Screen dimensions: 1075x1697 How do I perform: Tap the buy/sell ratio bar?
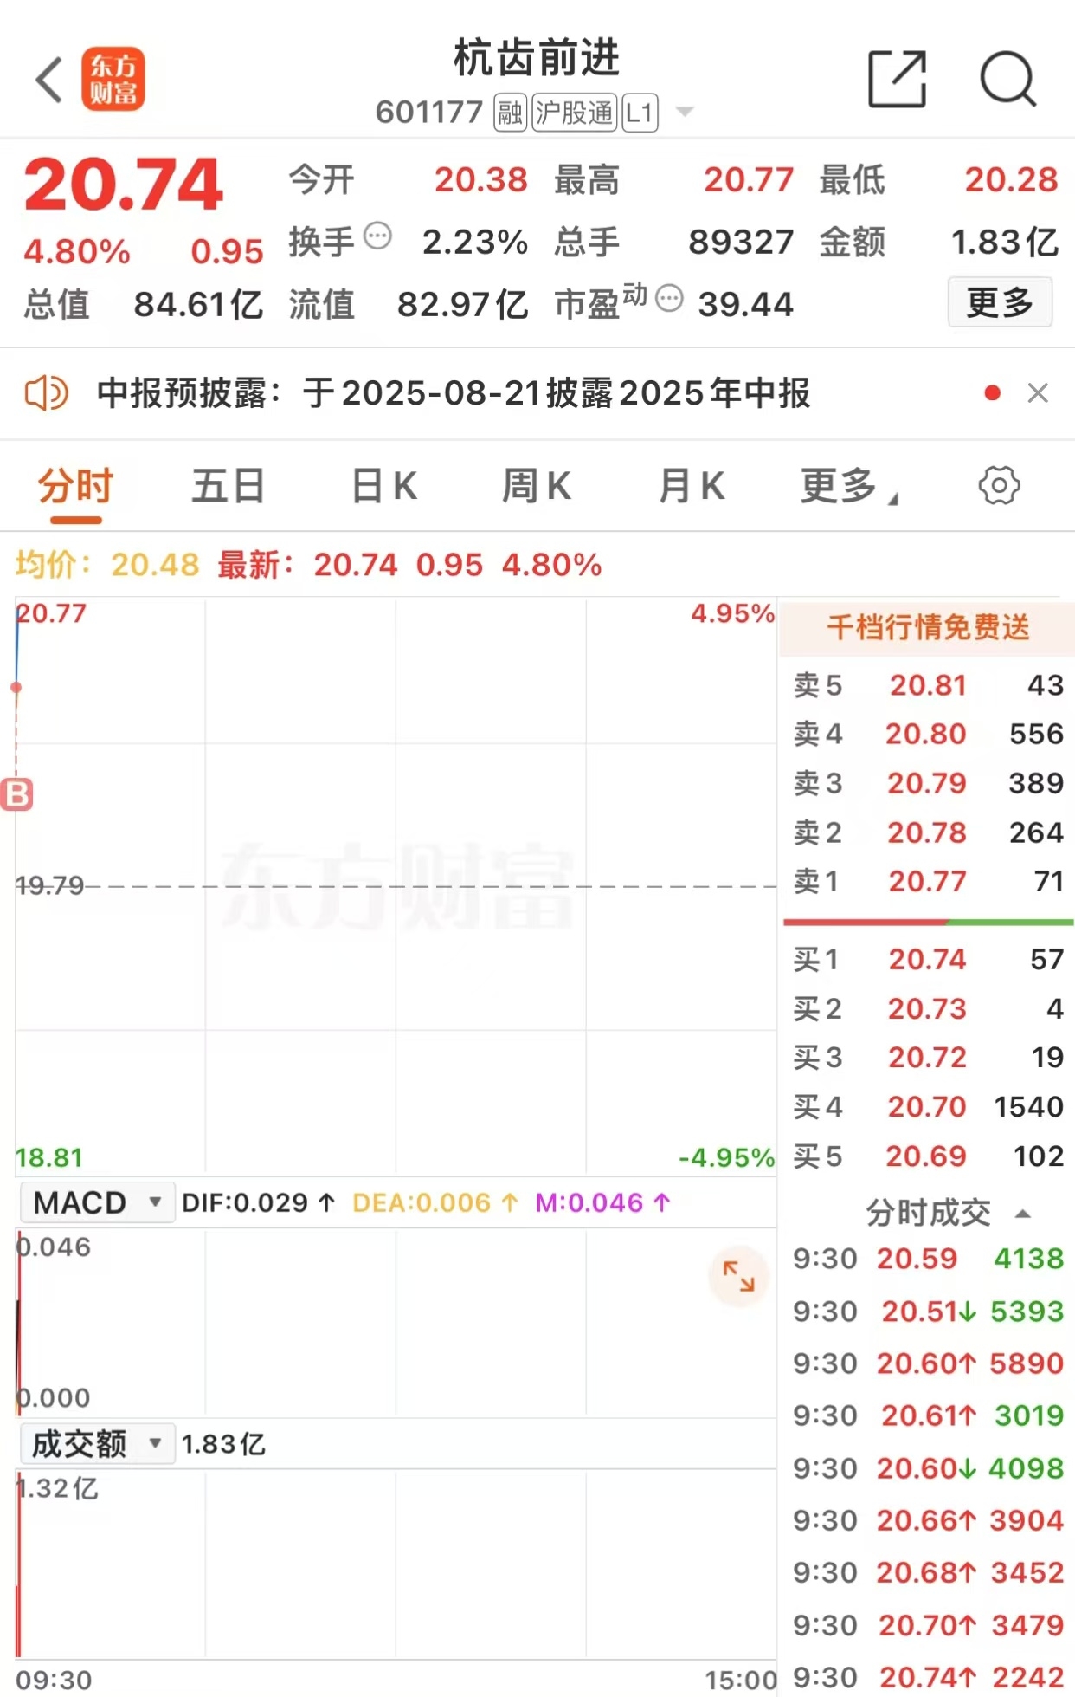point(928,923)
